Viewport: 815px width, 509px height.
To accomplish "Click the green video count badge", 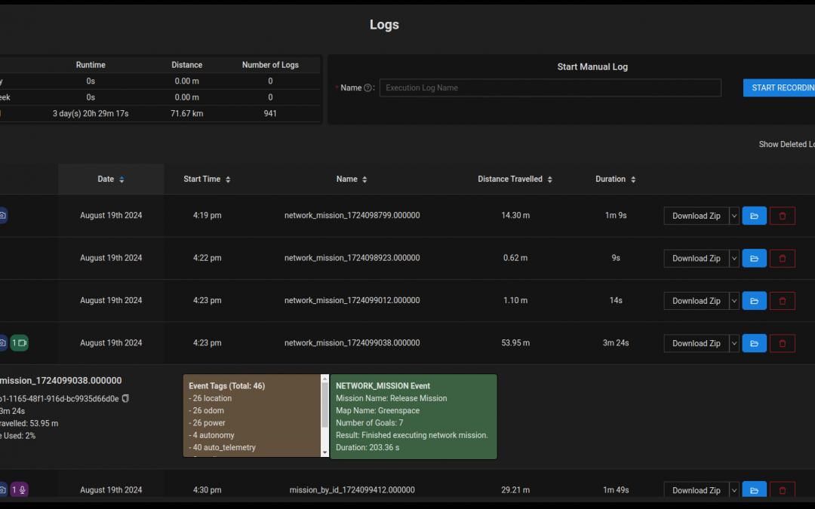I will point(19,343).
